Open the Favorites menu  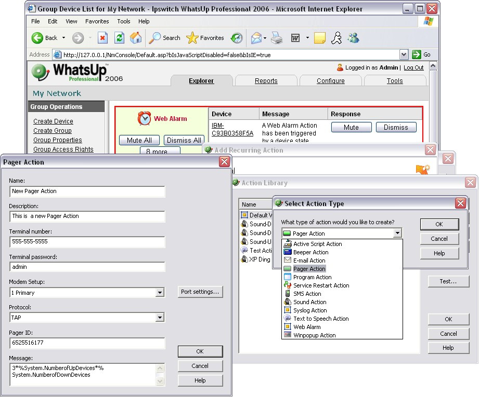click(97, 21)
